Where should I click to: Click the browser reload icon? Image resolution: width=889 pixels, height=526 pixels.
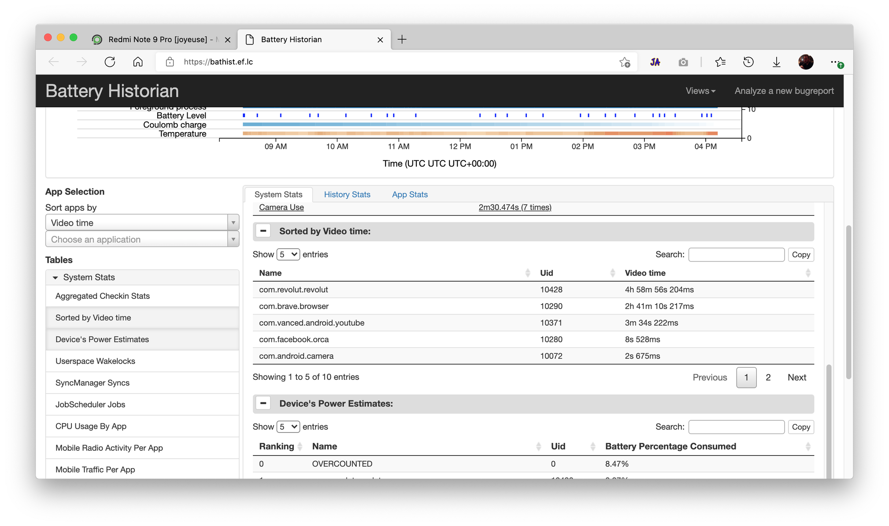[x=110, y=62]
